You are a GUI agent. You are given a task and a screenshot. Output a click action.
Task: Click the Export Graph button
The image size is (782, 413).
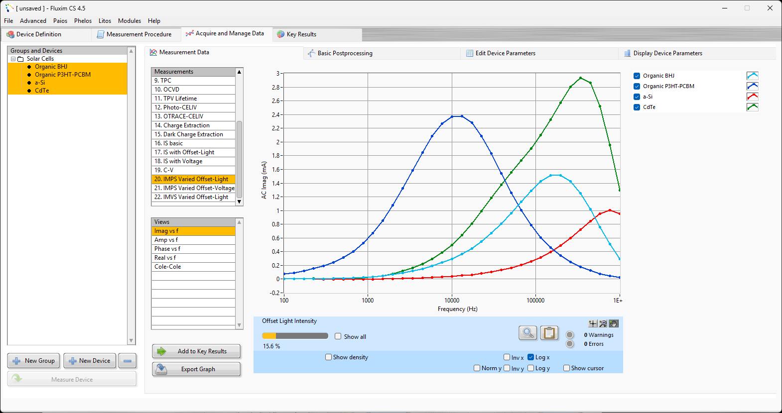point(196,369)
